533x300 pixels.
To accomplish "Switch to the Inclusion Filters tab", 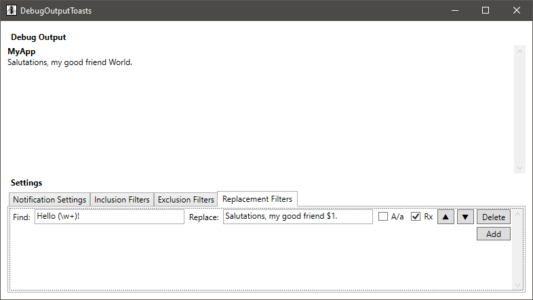I will [x=122, y=200].
